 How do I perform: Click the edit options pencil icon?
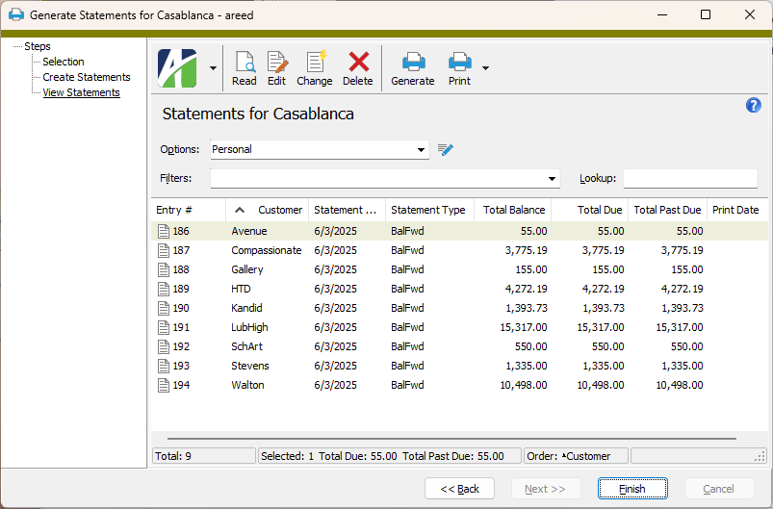[445, 149]
